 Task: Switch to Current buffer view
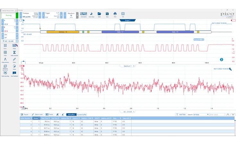[82, 114]
